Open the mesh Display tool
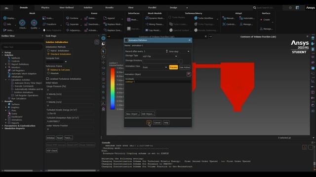This screenshot has width=316, height=177. [x=9, y=18]
